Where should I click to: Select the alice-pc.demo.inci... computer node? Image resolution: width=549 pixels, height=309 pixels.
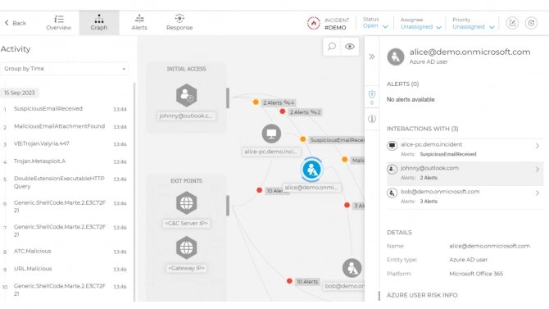coord(271,134)
